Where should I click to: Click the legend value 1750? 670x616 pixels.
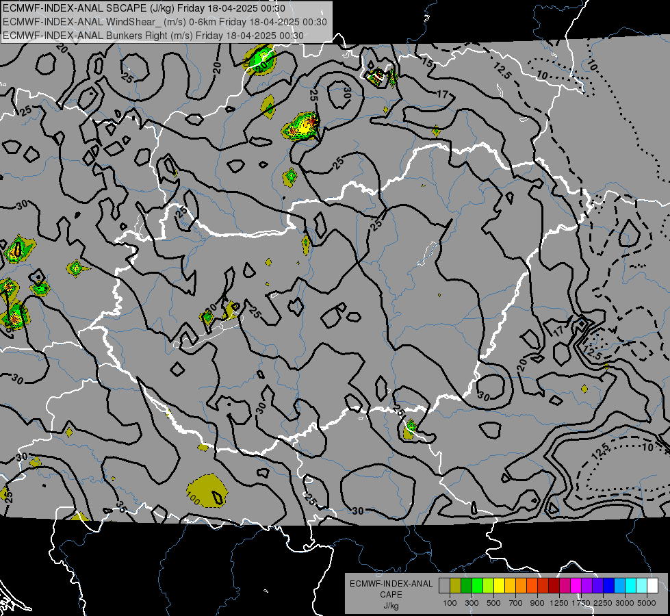point(581,603)
